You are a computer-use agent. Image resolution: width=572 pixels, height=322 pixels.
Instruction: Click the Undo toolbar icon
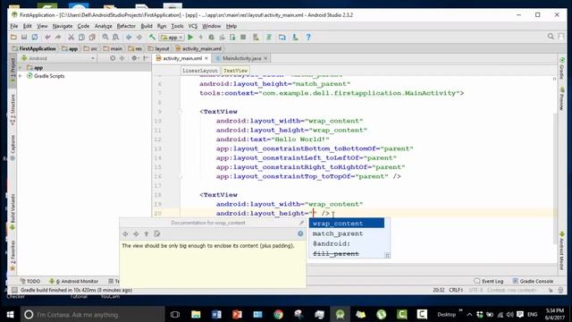coord(47,38)
